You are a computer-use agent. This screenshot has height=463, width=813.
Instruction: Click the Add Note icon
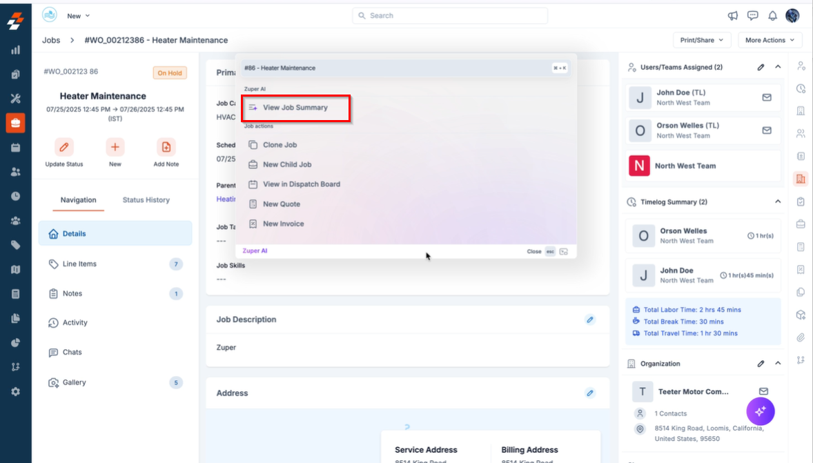click(166, 147)
